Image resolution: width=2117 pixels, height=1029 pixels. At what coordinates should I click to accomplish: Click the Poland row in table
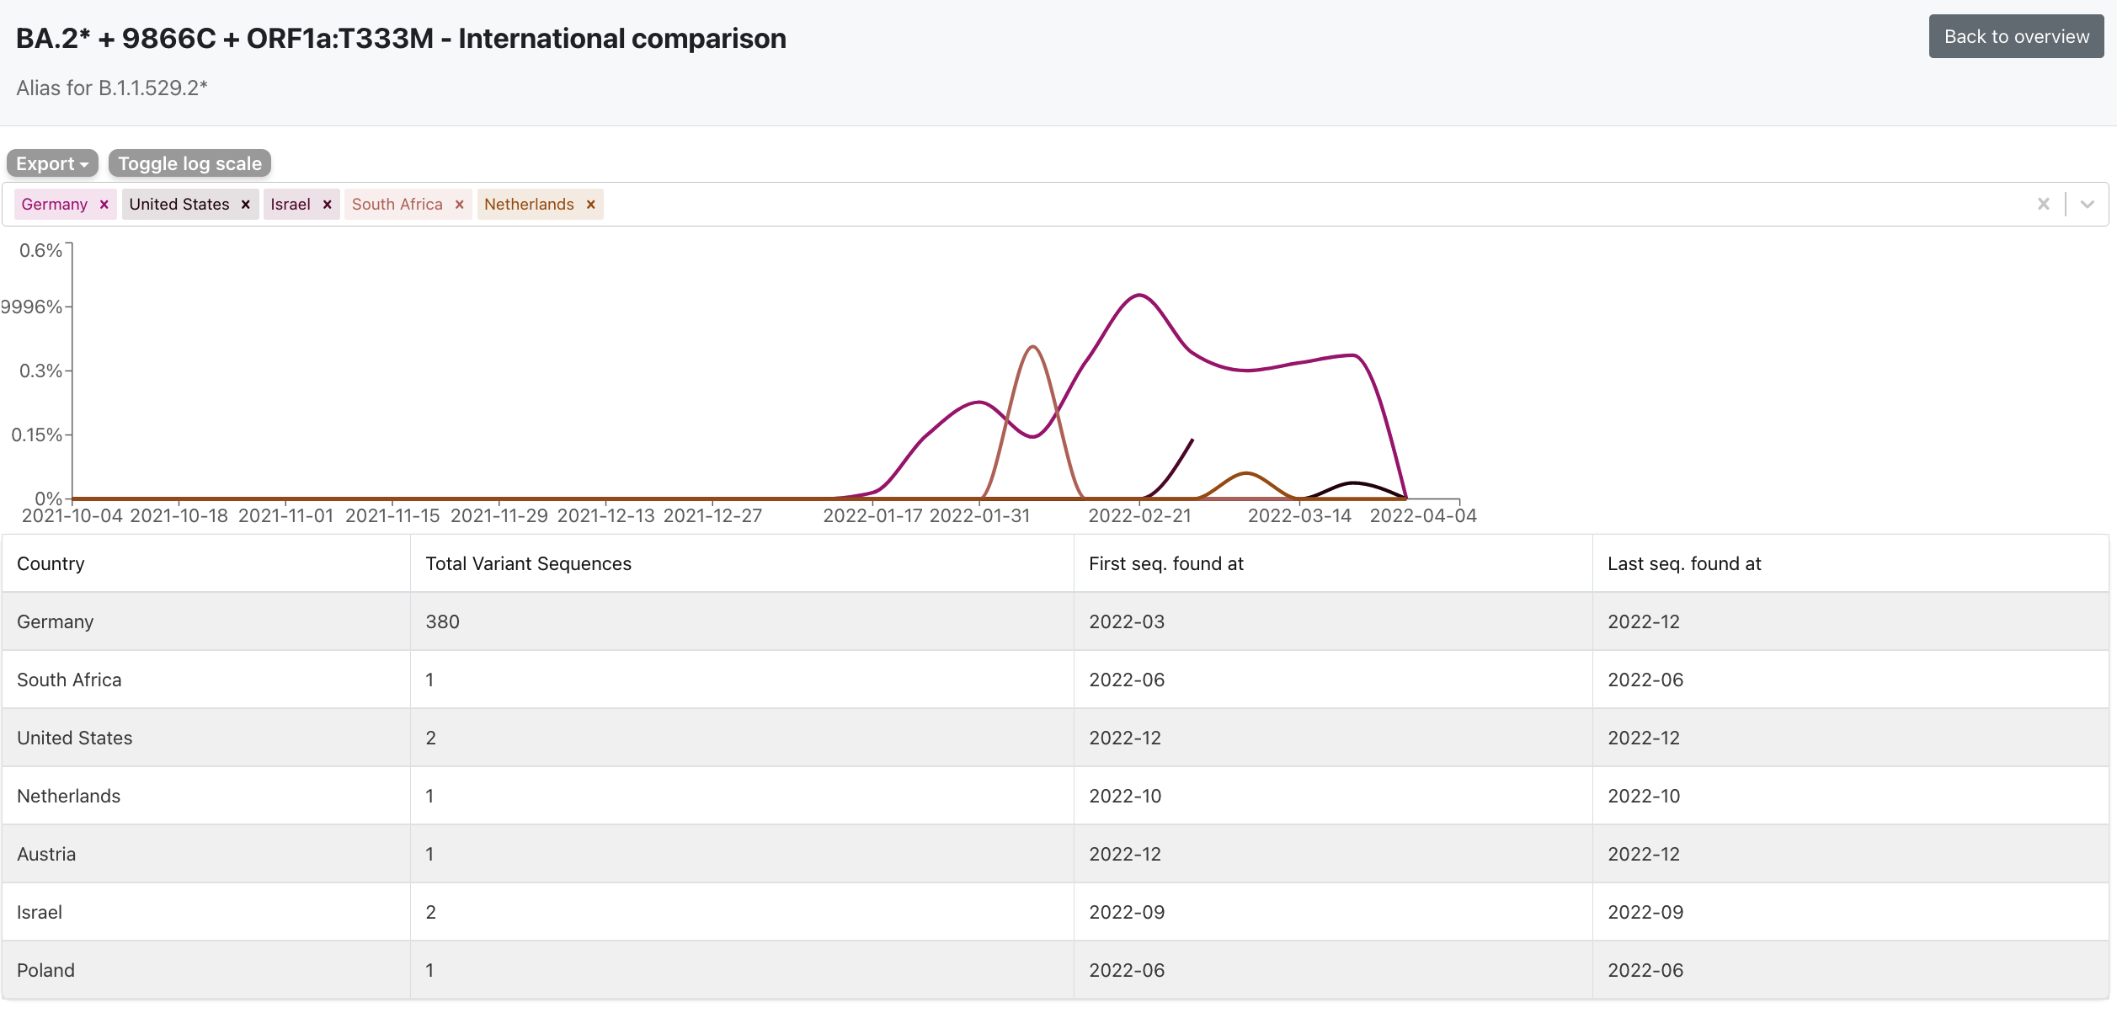[46, 970]
